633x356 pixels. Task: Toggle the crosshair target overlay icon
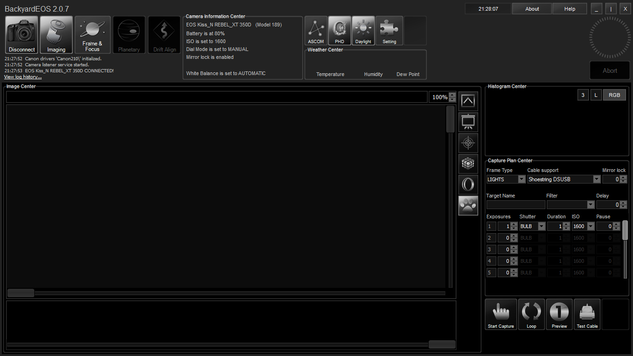pos(468,143)
